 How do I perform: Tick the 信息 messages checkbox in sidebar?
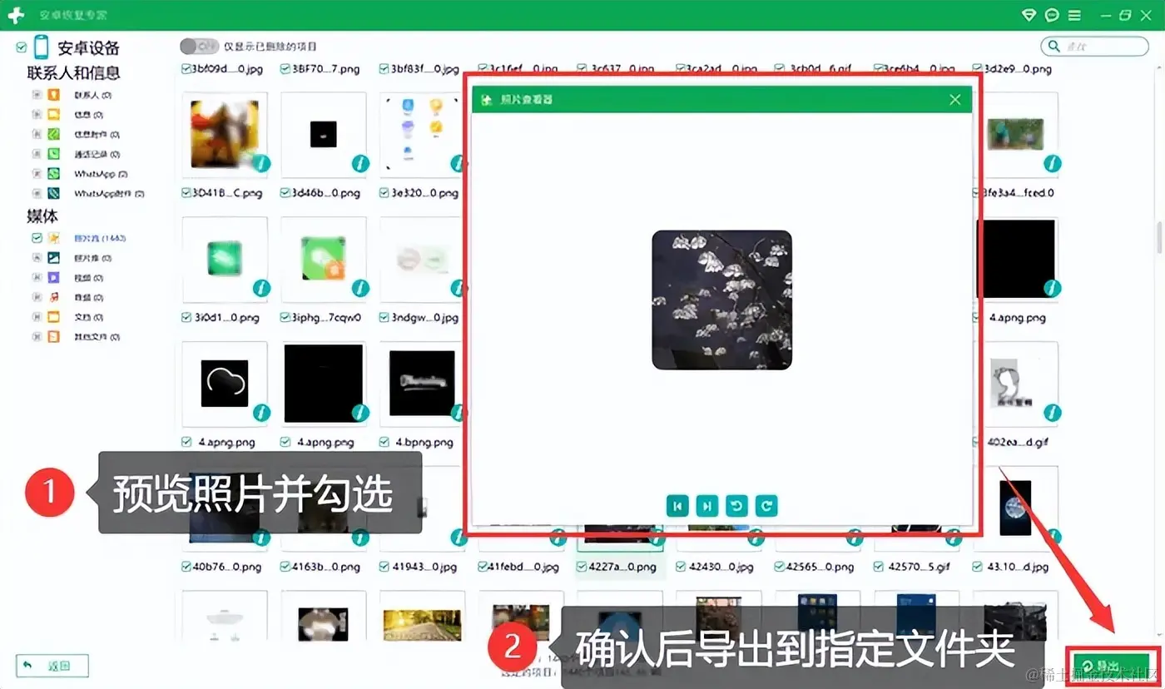tap(37, 115)
